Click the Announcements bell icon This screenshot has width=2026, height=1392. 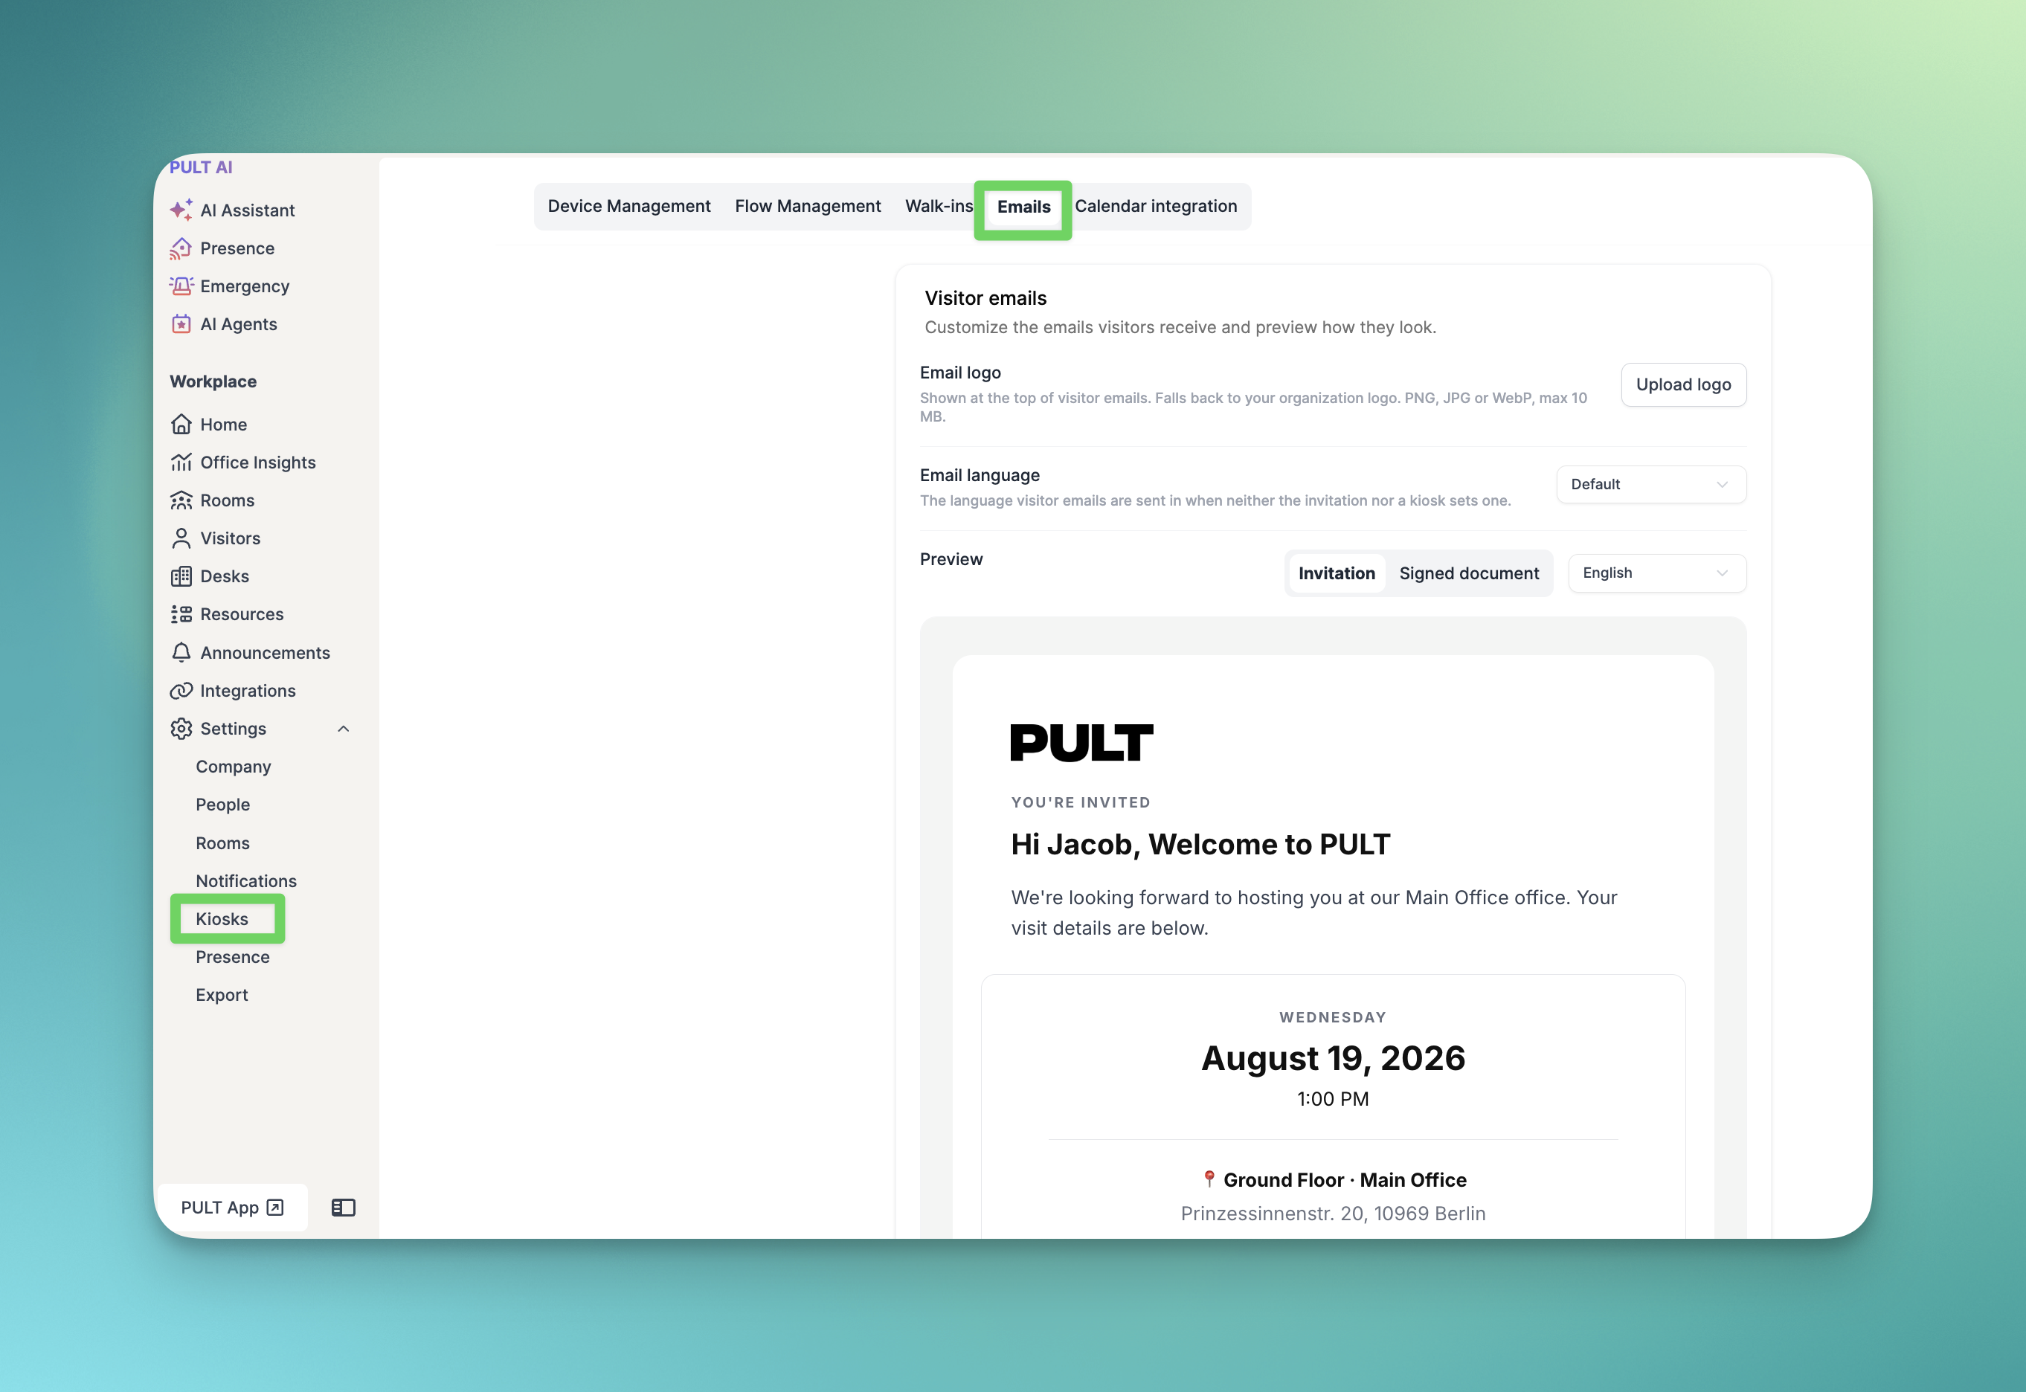(x=181, y=652)
